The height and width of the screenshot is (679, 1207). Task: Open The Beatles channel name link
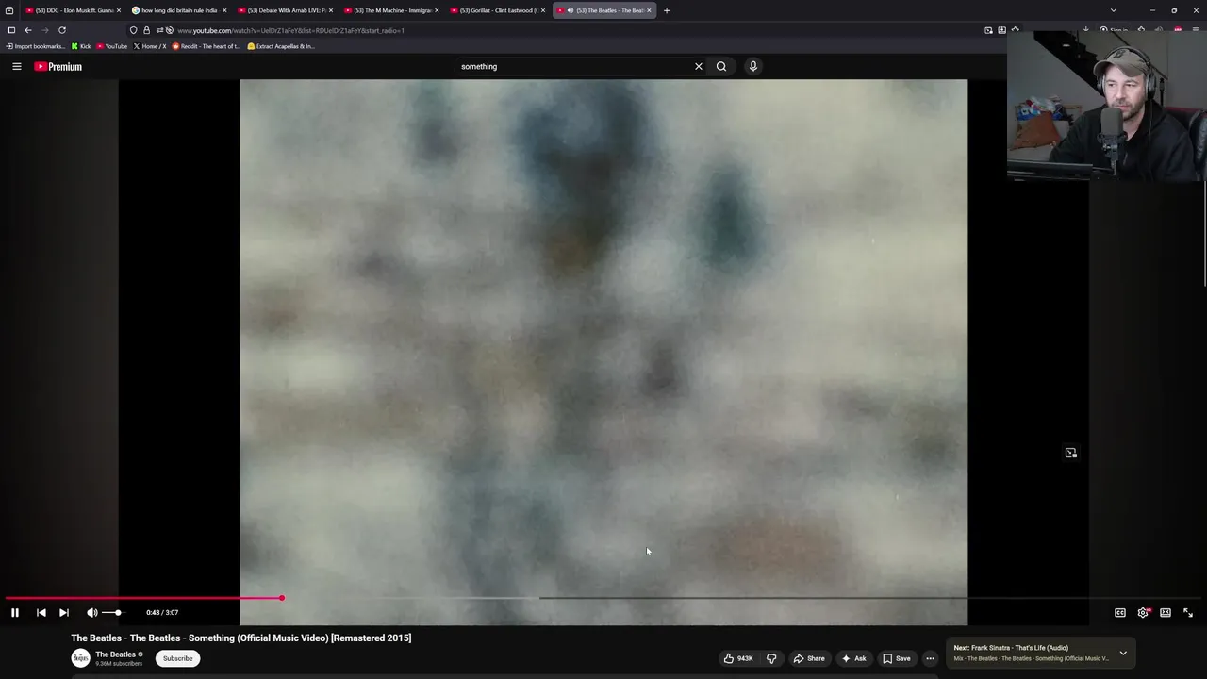tap(115, 654)
